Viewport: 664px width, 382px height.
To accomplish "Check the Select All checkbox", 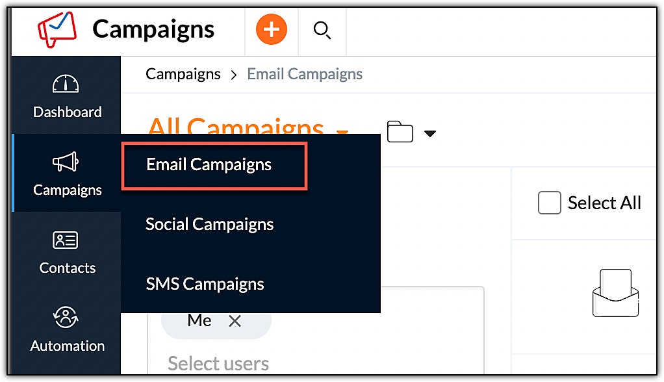I will (x=549, y=203).
